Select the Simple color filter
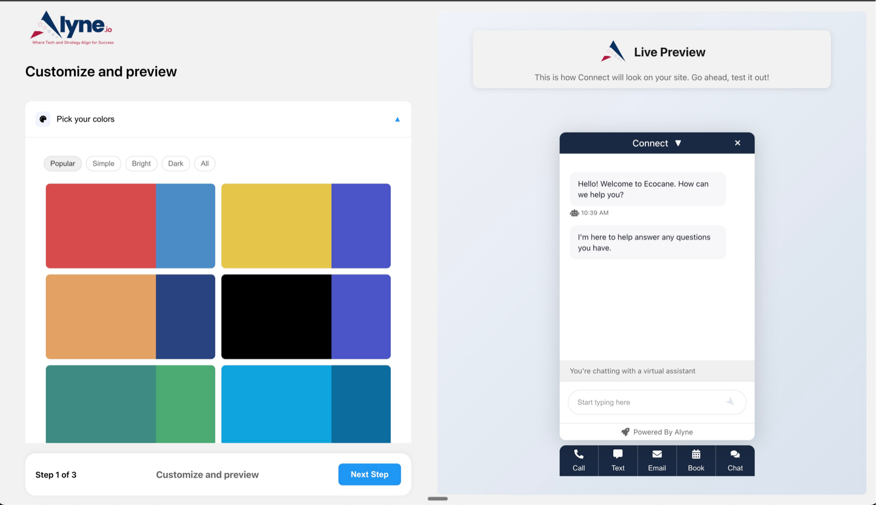 click(x=103, y=163)
